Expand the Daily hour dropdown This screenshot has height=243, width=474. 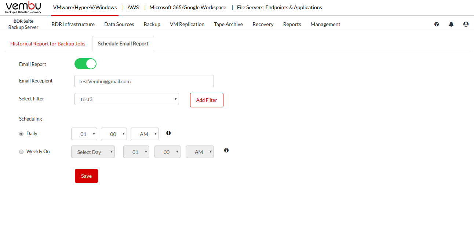pyautogui.click(x=84, y=134)
